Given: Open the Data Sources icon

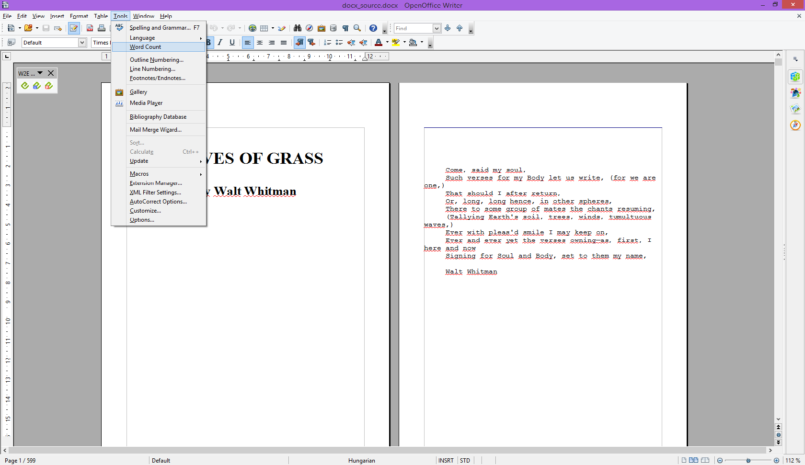Looking at the screenshot, I should (x=333, y=28).
